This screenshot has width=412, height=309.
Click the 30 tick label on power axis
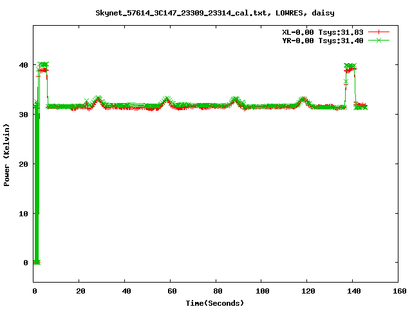click(x=24, y=114)
